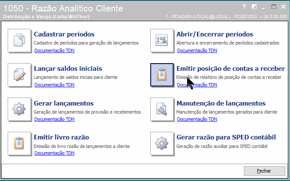The height and width of the screenshot is (181, 290).
Task: Open Documentação TDN link under Manutenção de lançamentos
Action: point(197,119)
